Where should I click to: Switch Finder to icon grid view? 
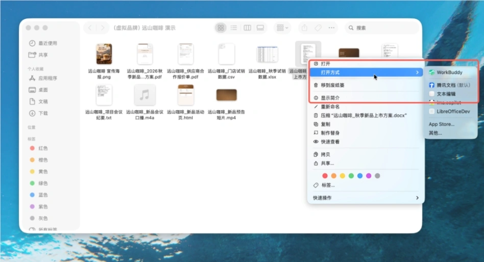click(x=221, y=28)
